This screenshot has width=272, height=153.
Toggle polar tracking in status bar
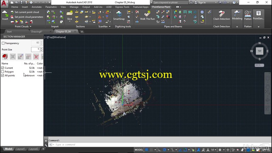(x=165, y=150)
